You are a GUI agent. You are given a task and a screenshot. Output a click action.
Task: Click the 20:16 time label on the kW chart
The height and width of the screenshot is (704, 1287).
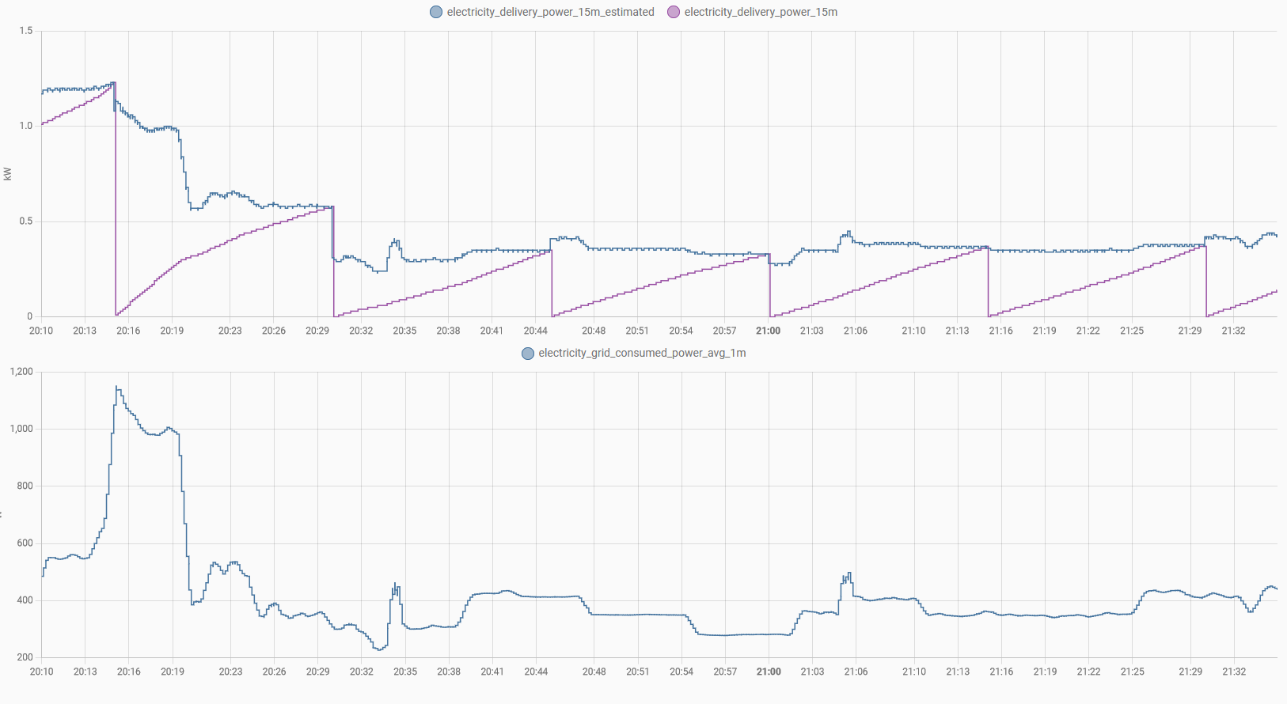click(x=128, y=331)
